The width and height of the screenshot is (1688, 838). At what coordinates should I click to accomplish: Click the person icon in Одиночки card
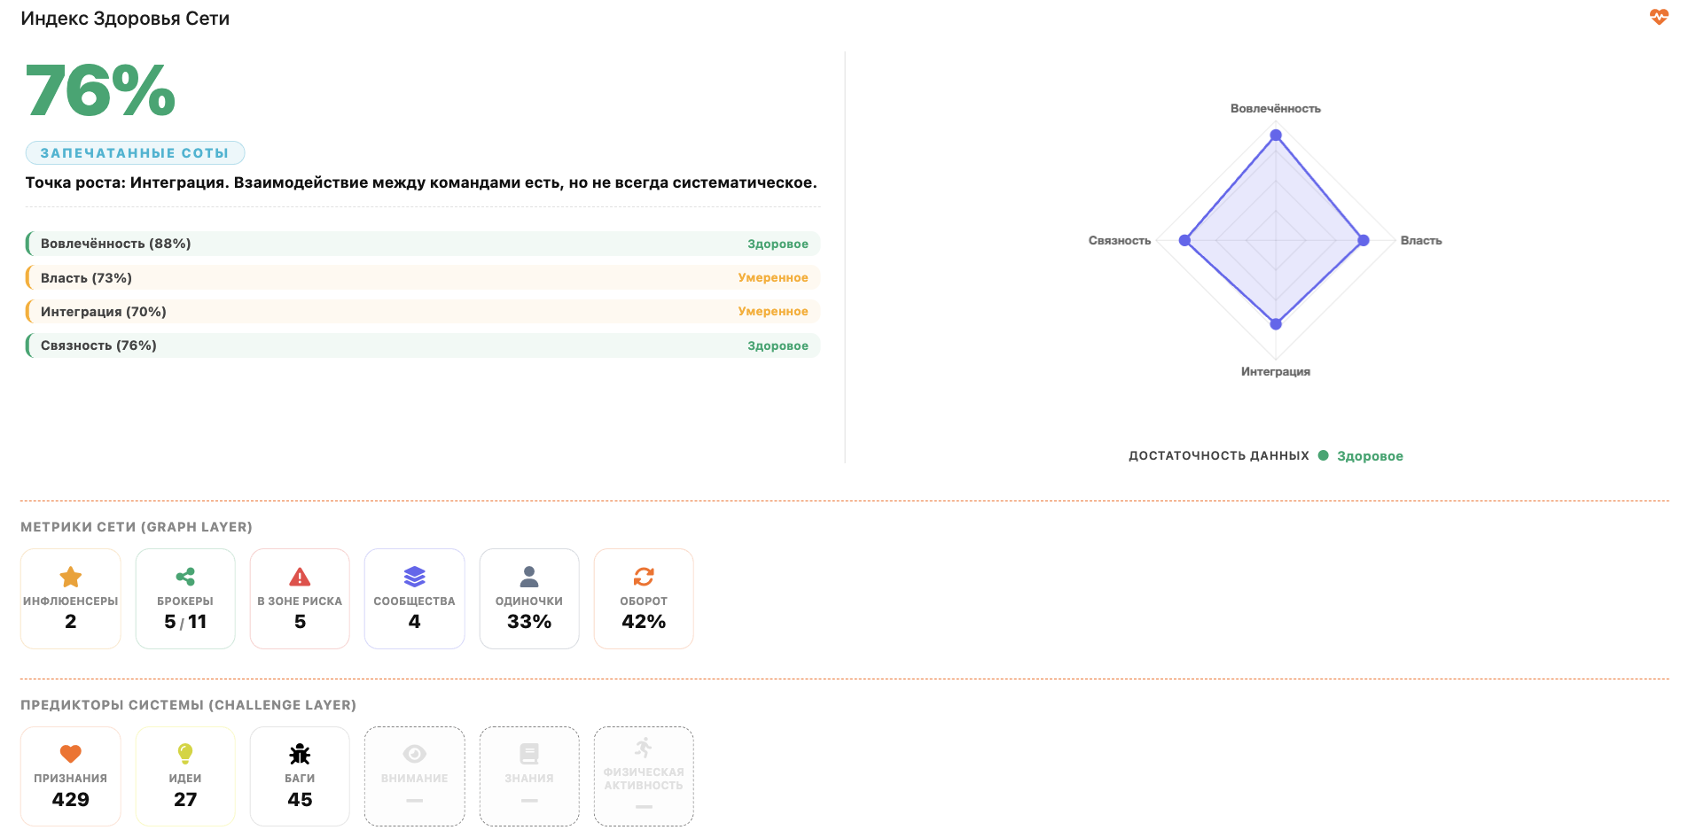(x=529, y=577)
